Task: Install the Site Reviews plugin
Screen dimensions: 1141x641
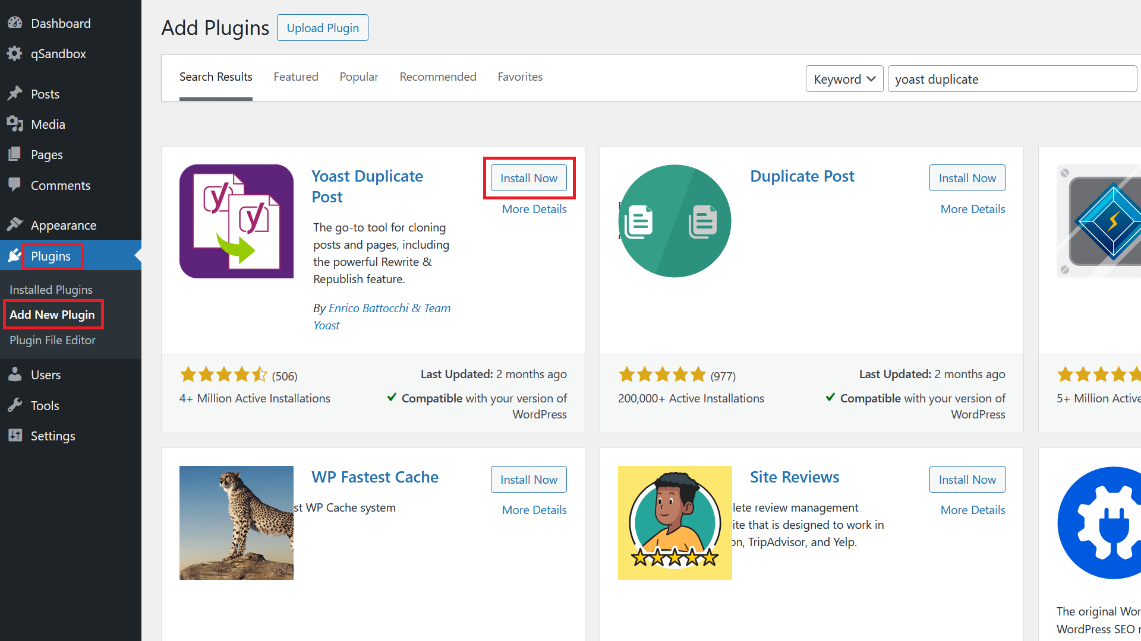Action: [x=967, y=480]
